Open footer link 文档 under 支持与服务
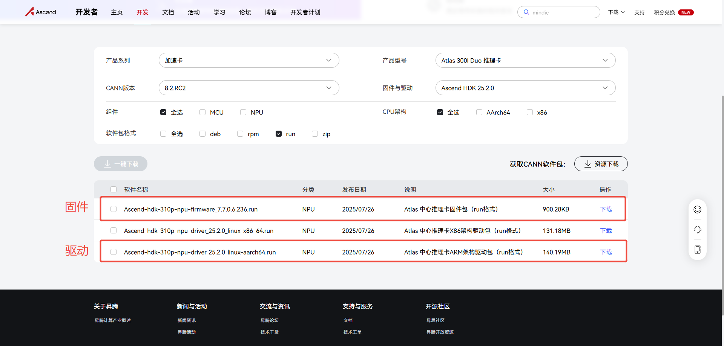This screenshot has height=346, width=724. [348, 320]
